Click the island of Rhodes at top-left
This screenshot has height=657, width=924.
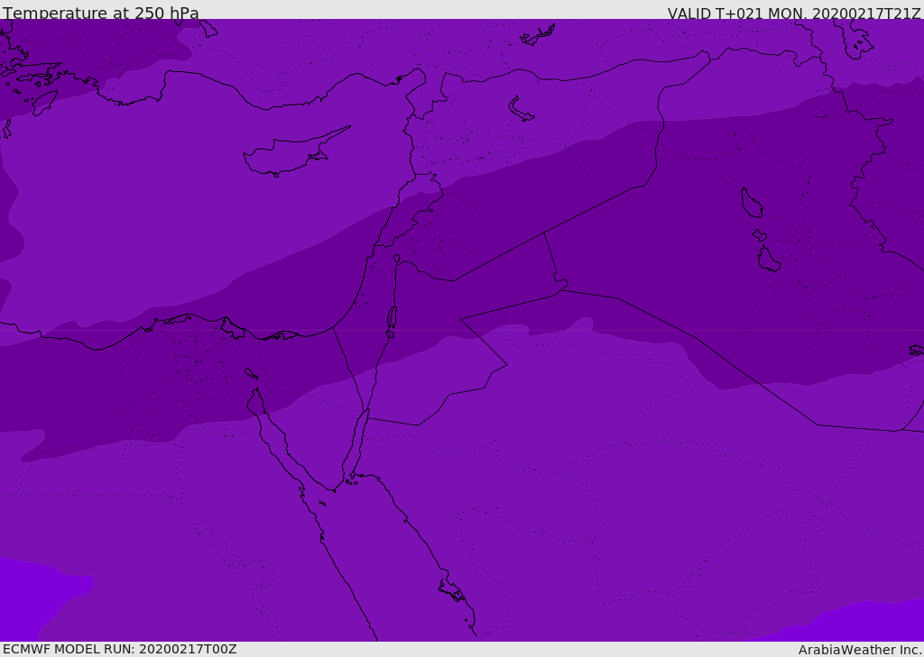tap(44, 102)
